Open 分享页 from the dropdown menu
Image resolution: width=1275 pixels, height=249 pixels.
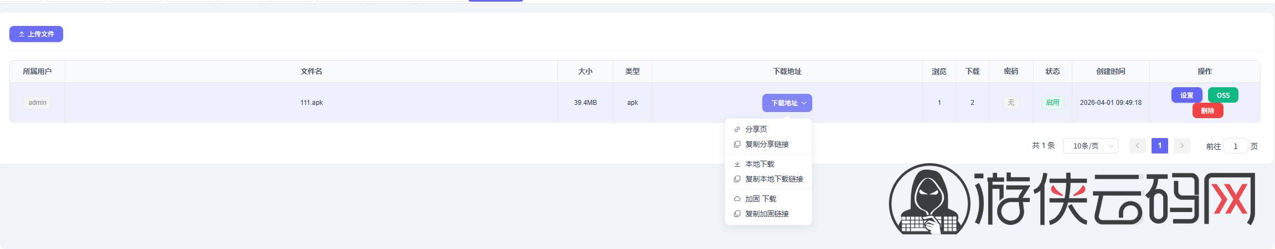[x=756, y=129]
